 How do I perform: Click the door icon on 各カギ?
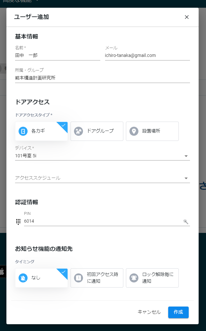(23, 131)
